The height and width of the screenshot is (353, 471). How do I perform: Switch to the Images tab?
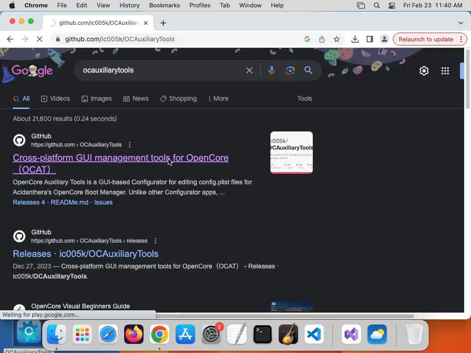[97, 99]
